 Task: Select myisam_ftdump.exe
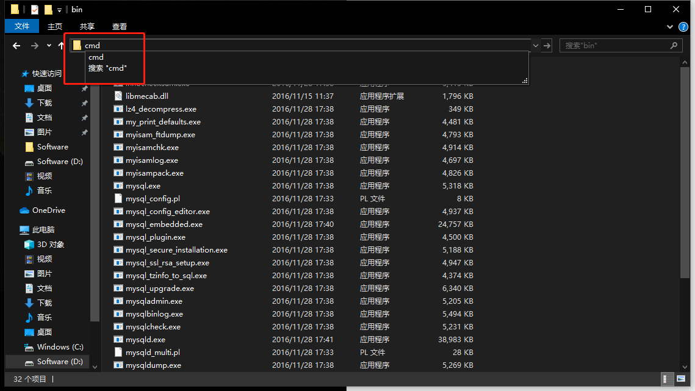pos(160,134)
